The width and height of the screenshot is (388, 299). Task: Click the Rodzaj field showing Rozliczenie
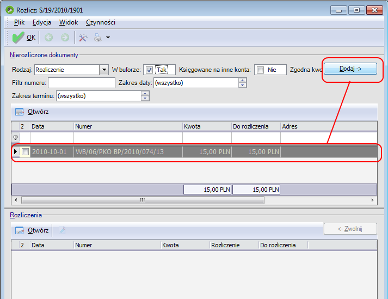point(67,70)
